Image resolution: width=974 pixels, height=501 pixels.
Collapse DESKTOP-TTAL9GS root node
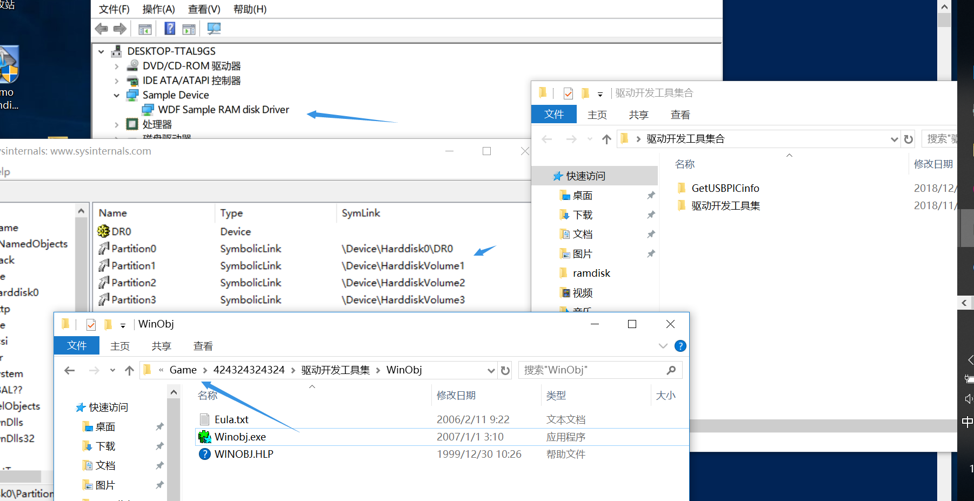tap(101, 52)
